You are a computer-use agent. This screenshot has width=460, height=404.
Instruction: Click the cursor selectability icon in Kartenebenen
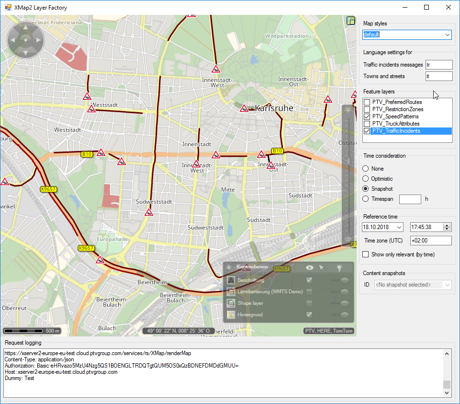[322, 267]
